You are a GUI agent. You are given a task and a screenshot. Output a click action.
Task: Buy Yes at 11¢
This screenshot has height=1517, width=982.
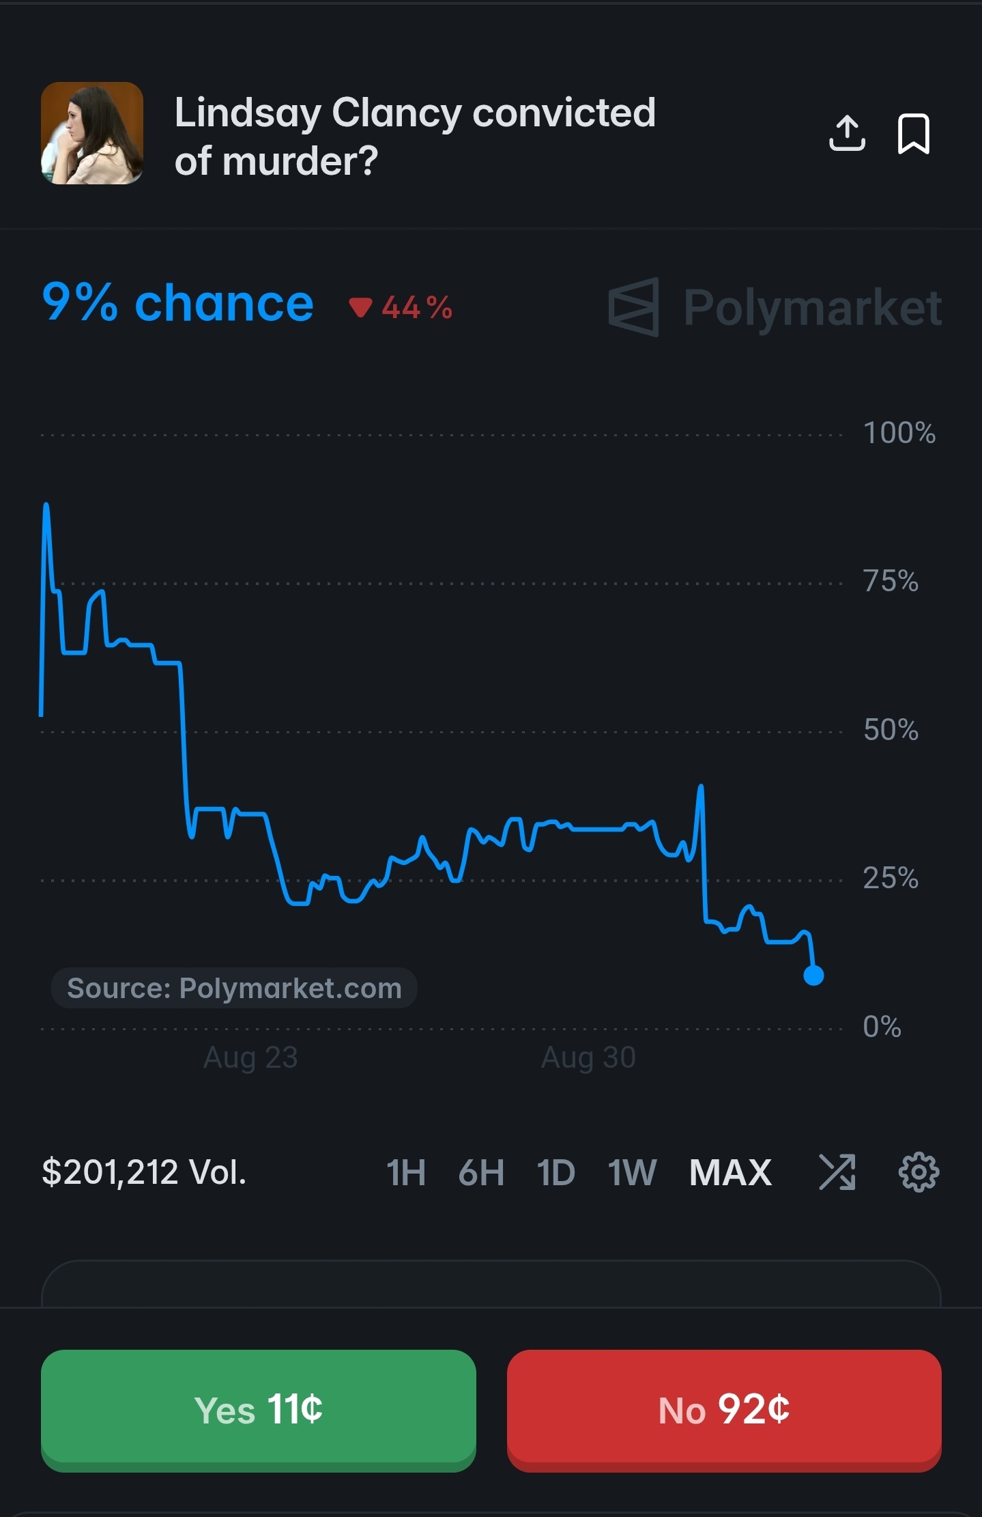pos(259,1410)
